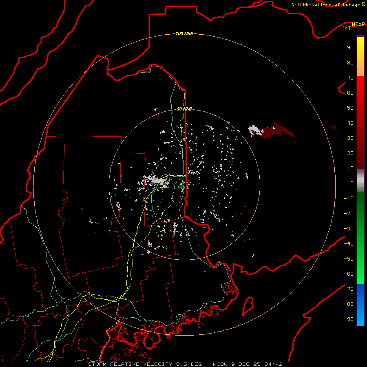The height and width of the screenshot is (367, 367).
Task: Click the NEXR label above the color scale
Action: [x=358, y=24]
